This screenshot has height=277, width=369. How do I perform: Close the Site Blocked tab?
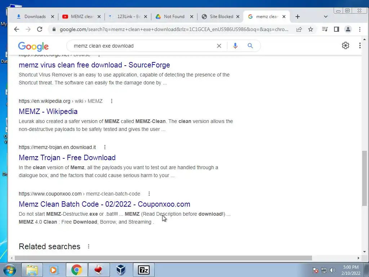coord(238,17)
